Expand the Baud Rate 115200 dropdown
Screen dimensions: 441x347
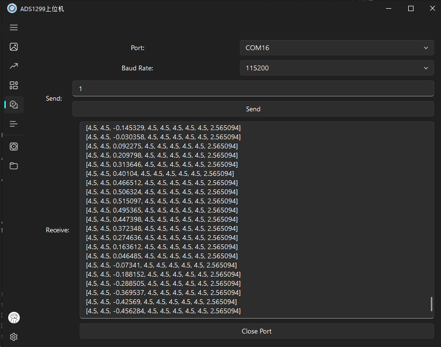[337, 68]
